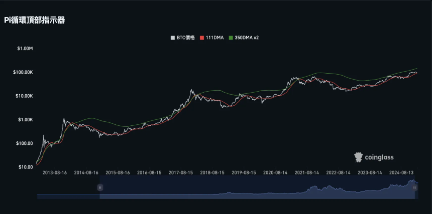Image resolution: width=432 pixels, height=214 pixels.
Task: Click the Pi循環頂部指示器 chart title
Action: coord(35,20)
